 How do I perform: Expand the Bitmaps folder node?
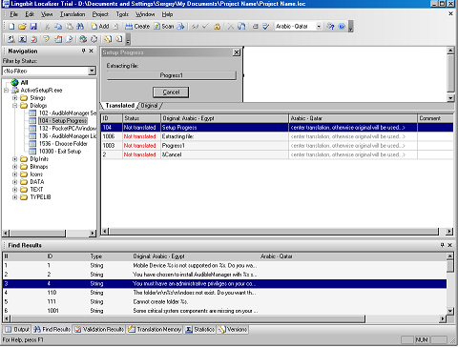14,167
